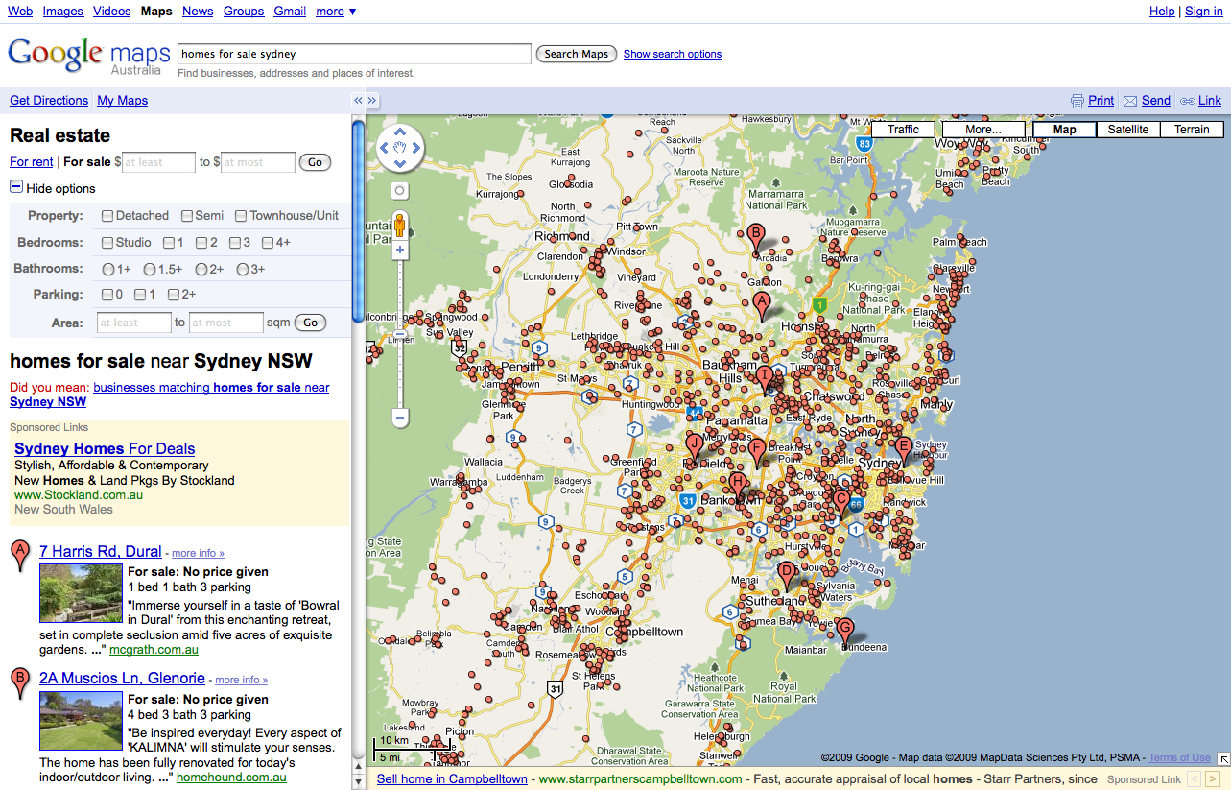Open the 'more' dropdown in the top navigation
This screenshot has width=1231, height=790.
click(336, 12)
